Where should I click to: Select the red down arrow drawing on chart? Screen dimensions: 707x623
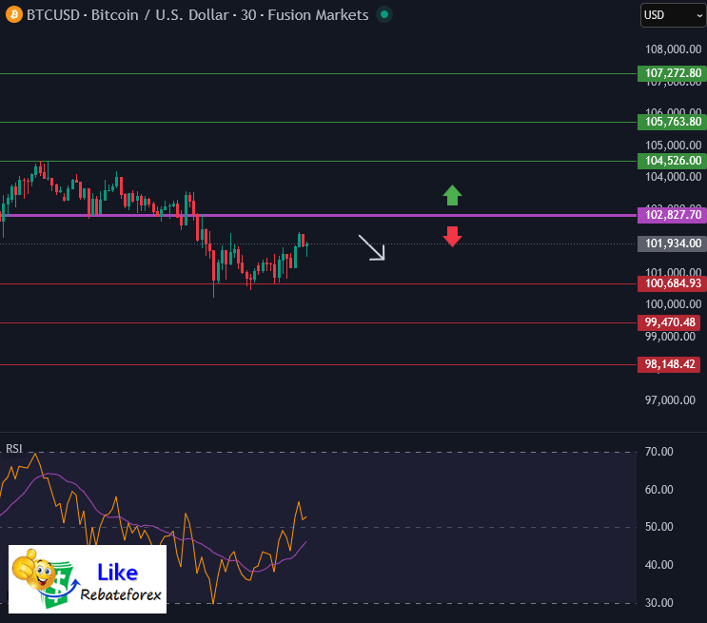[x=452, y=236]
